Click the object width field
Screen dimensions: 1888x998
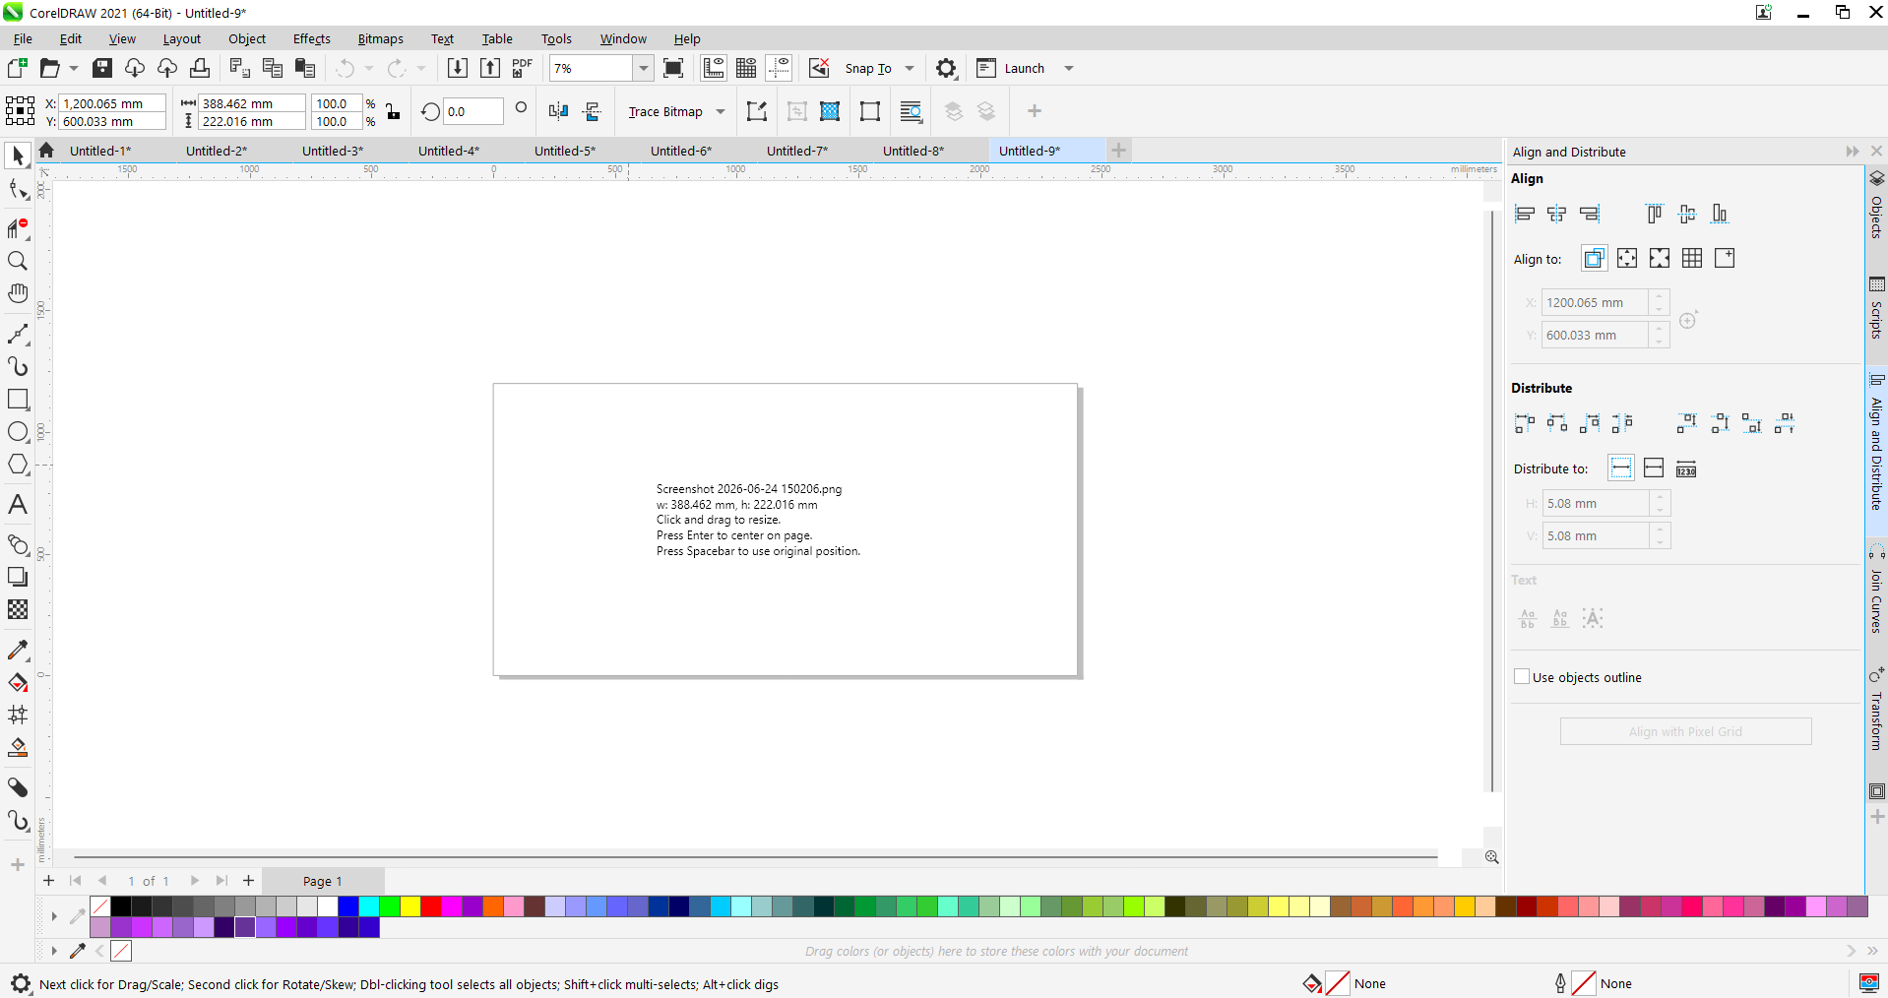(x=252, y=103)
